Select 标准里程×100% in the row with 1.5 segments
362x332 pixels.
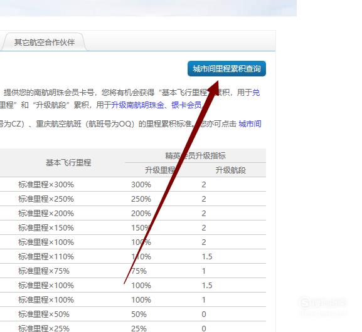point(46,286)
